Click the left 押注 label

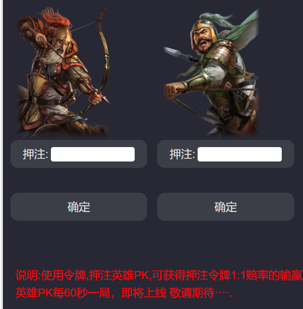(36, 154)
